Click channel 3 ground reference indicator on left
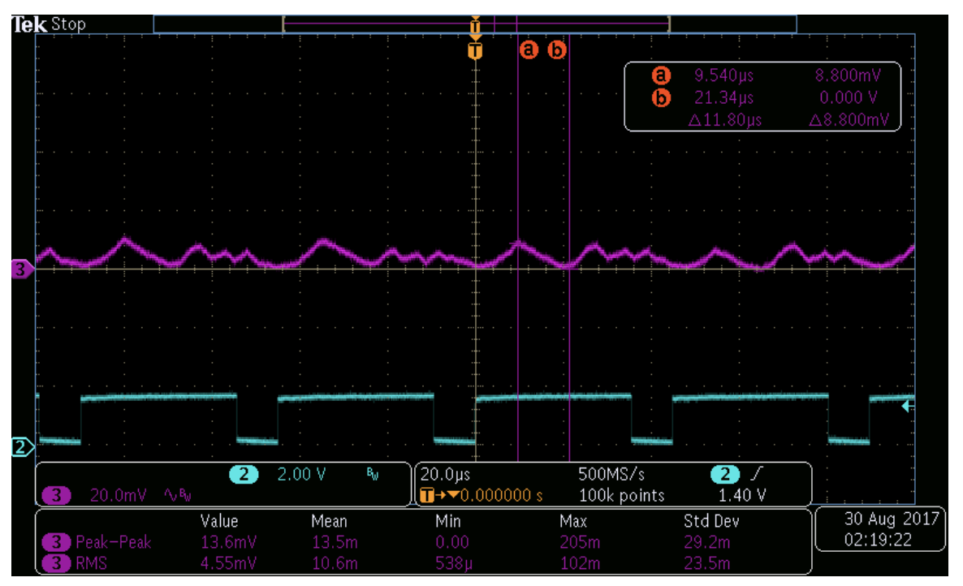This screenshot has height=586, width=963. click(x=19, y=269)
